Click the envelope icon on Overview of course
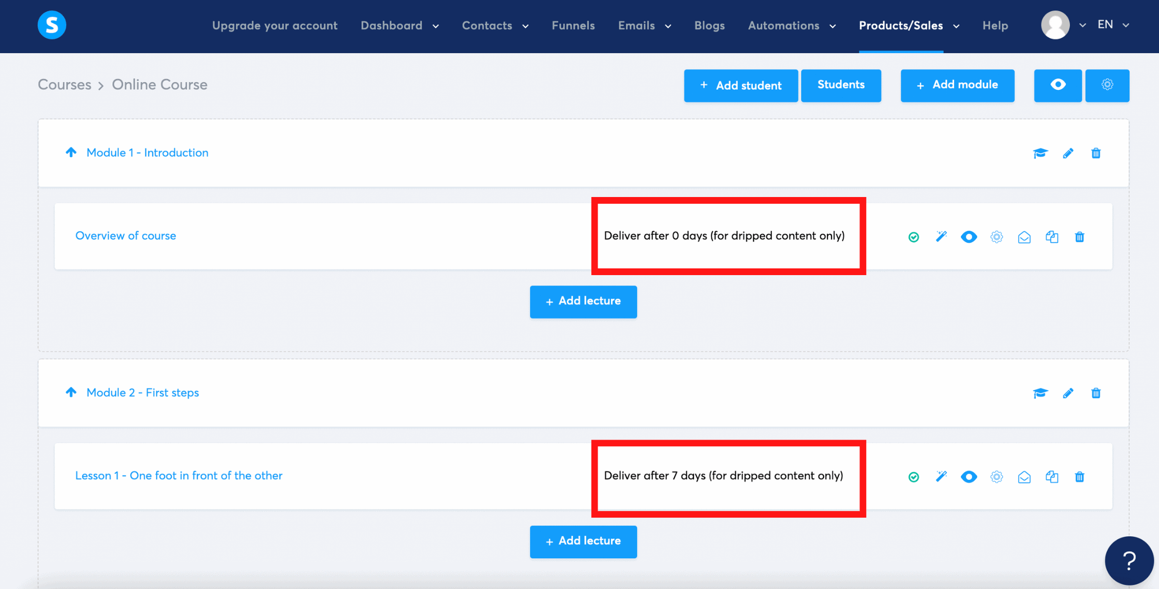 1024,237
